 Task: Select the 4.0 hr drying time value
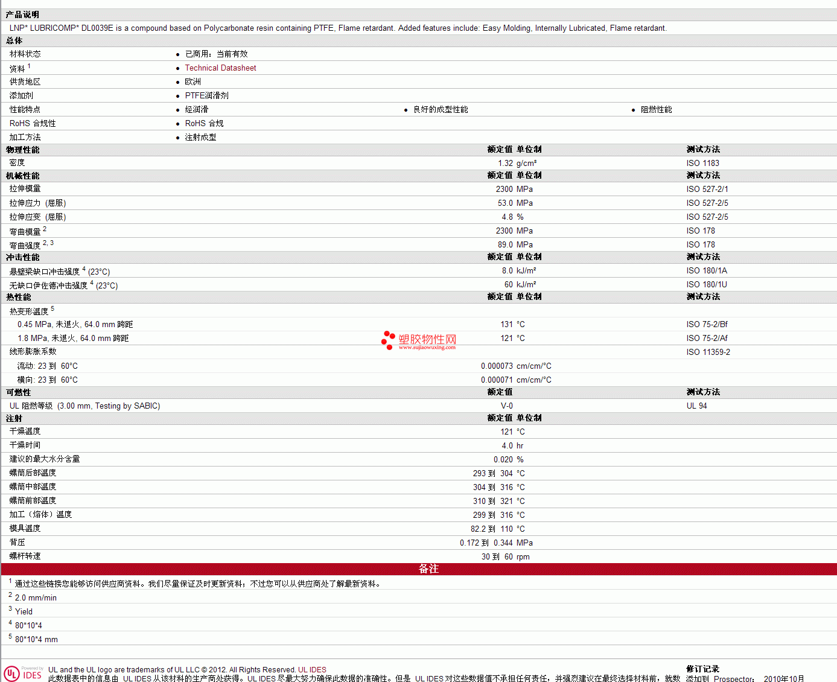coord(513,446)
